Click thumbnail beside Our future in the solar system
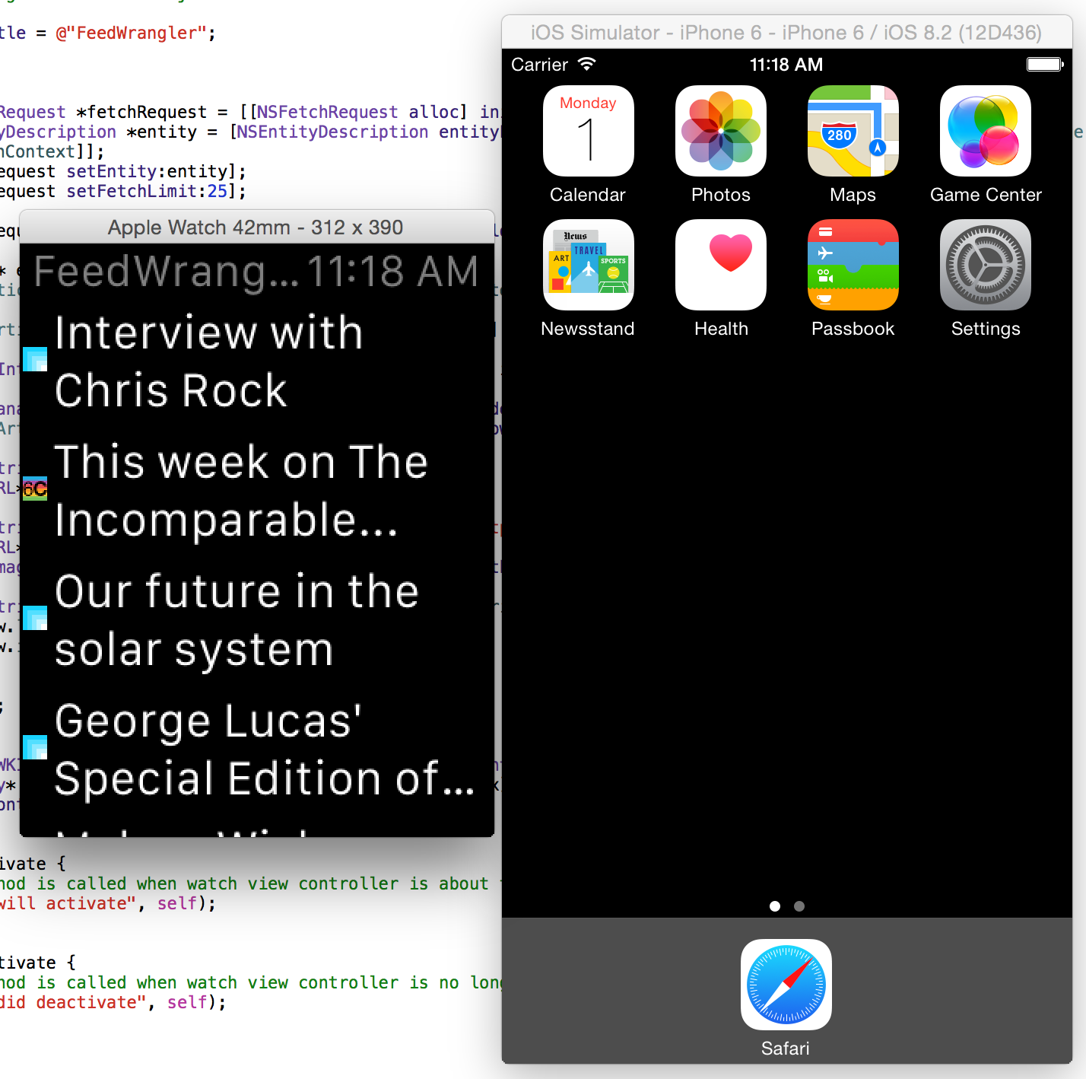1086x1079 pixels. pyautogui.click(x=35, y=618)
